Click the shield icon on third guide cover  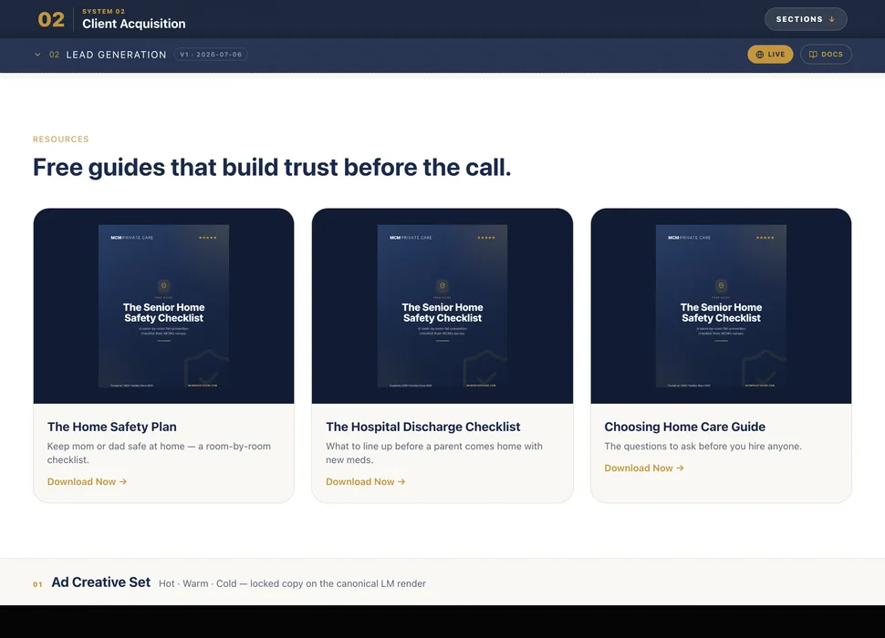coord(722,286)
